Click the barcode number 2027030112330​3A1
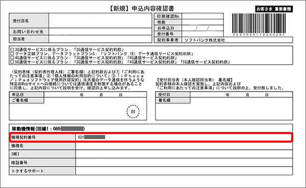The image size is (306, 188). 259,35
